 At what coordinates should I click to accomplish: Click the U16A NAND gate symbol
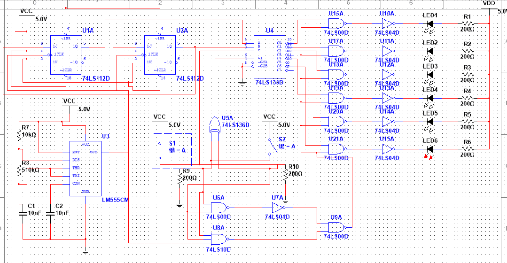click(x=336, y=23)
